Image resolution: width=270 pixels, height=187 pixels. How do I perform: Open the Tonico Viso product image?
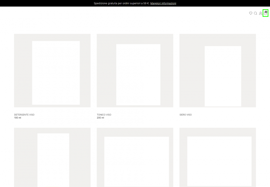click(x=135, y=70)
